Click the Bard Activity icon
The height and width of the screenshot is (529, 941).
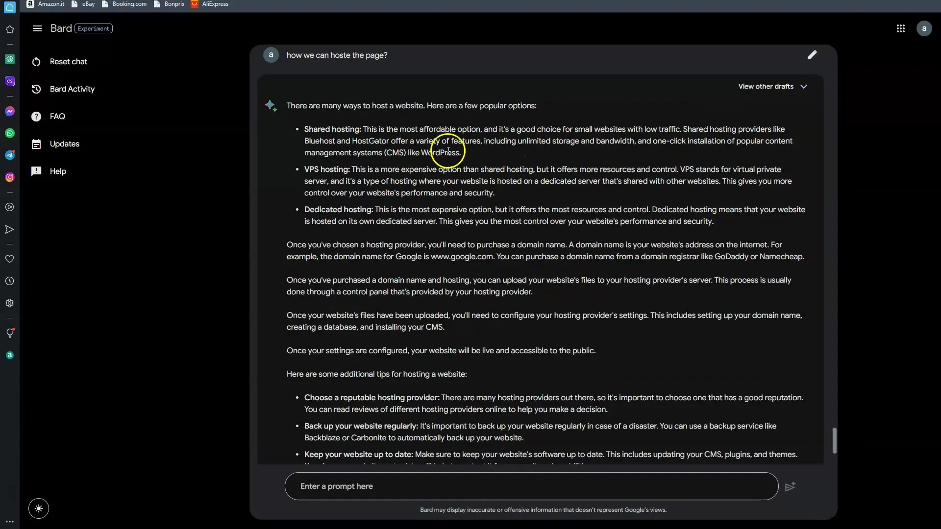point(36,89)
